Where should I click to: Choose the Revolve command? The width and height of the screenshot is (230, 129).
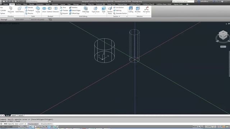click(x=29, y=13)
